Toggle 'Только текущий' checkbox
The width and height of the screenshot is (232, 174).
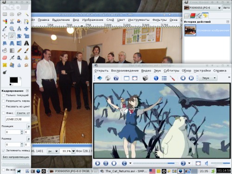(3, 95)
